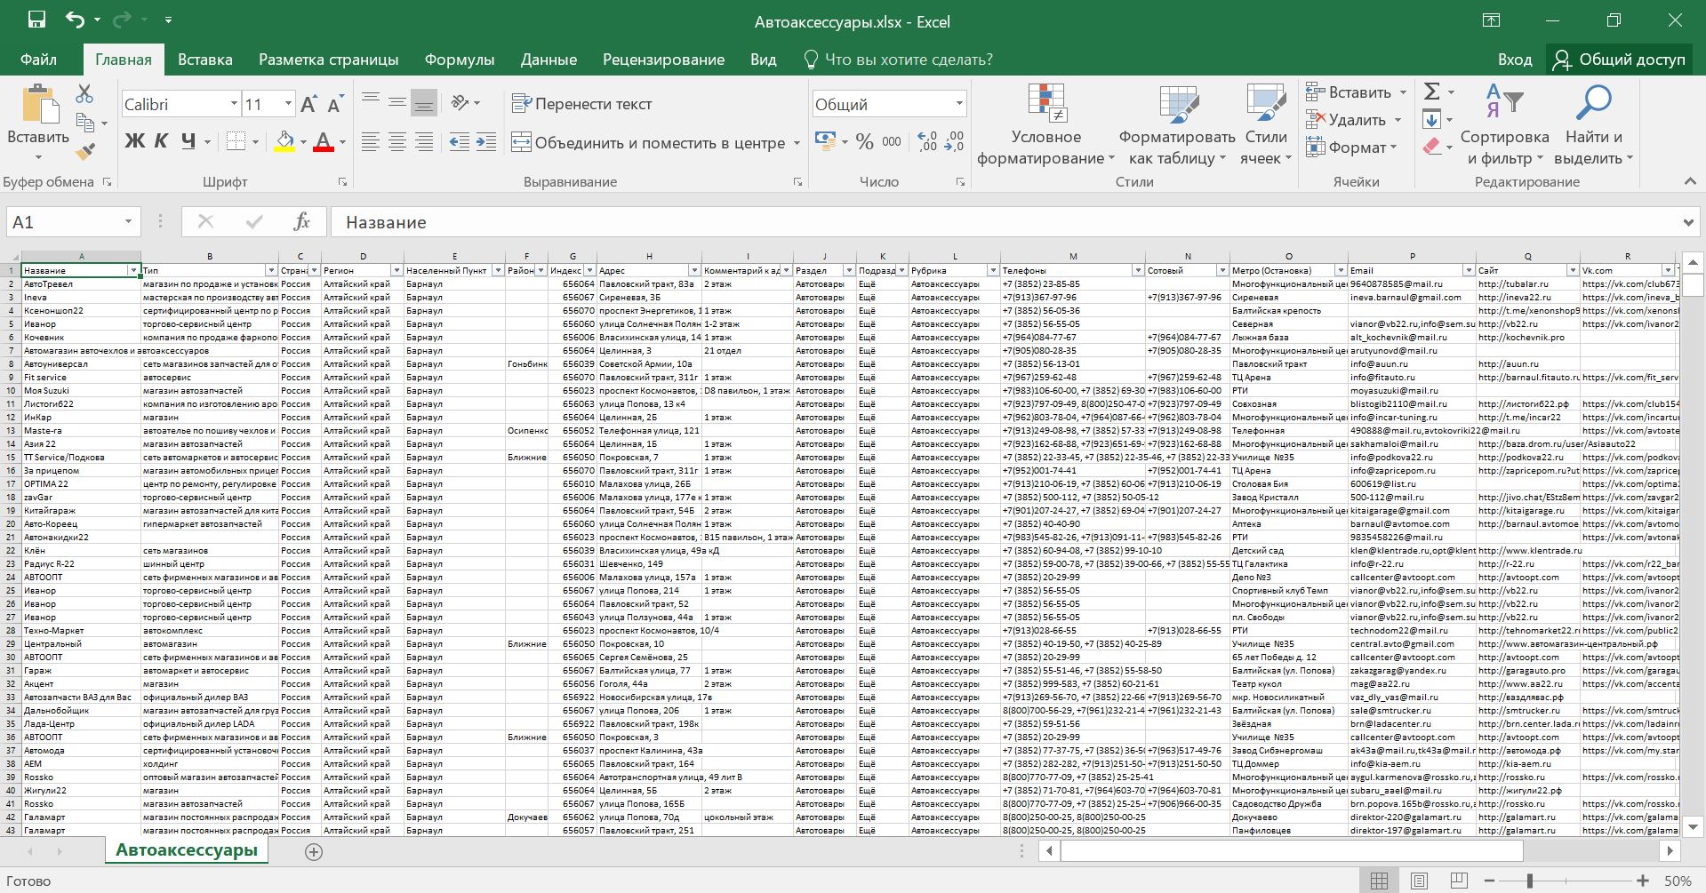Click the Insert Function fx icon
Image resolution: width=1706 pixels, height=893 pixels.
301,222
